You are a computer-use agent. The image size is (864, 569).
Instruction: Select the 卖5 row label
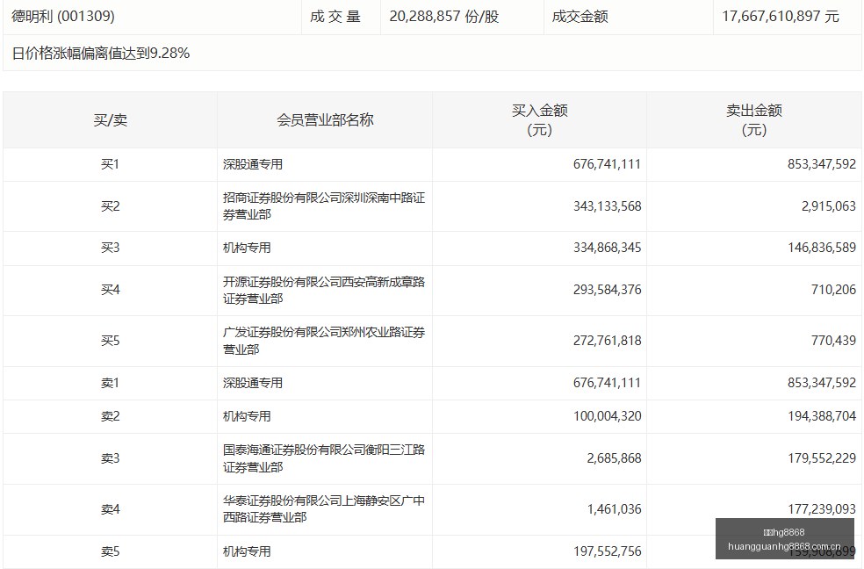[111, 551]
